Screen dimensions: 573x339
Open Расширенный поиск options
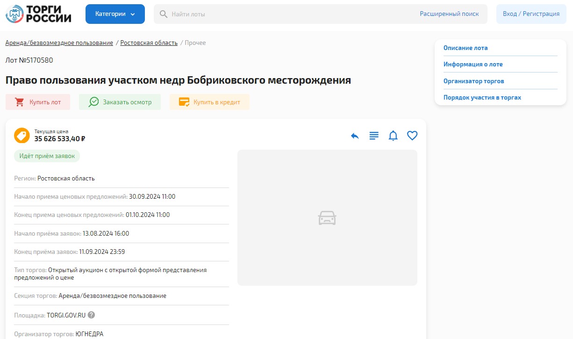point(449,14)
